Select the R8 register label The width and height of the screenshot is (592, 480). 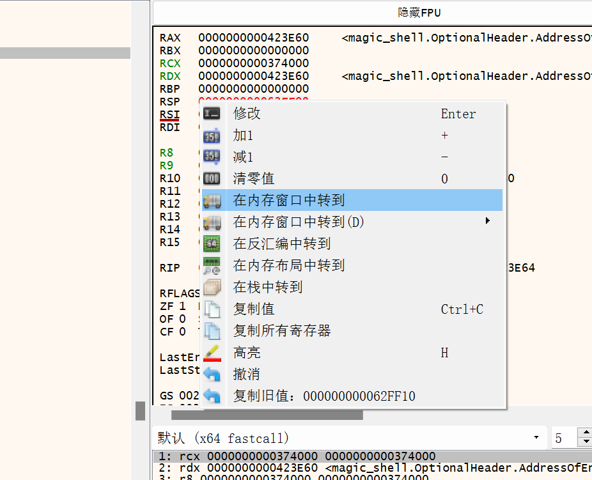[x=166, y=153]
